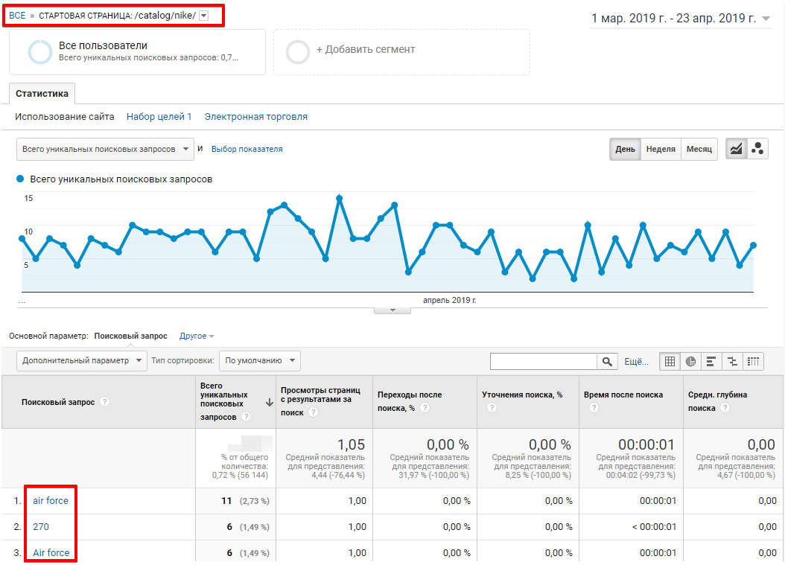Click the table search magnifier button
The height and width of the screenshot is (565, 785).
click(608, 362)
